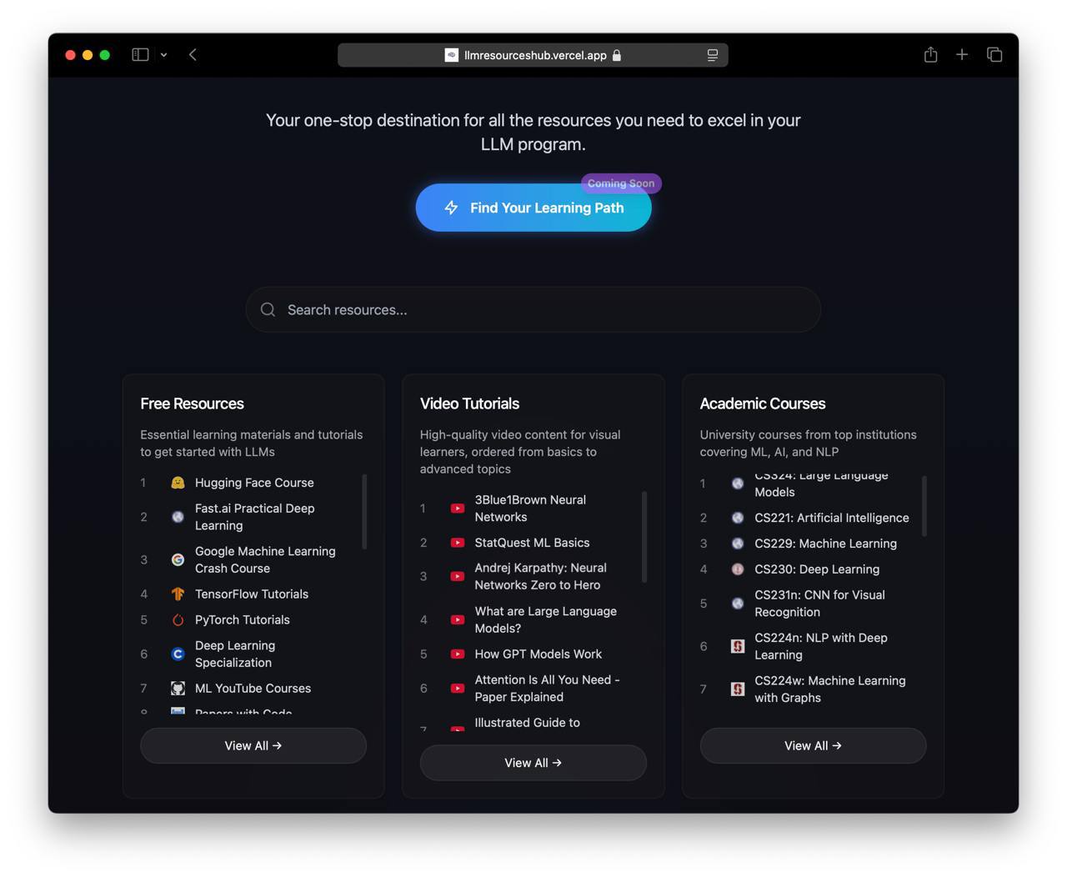View All in Academic Courses card
Image resolution: width=1067 pixels, height=877 pixels.
(814, 746)
